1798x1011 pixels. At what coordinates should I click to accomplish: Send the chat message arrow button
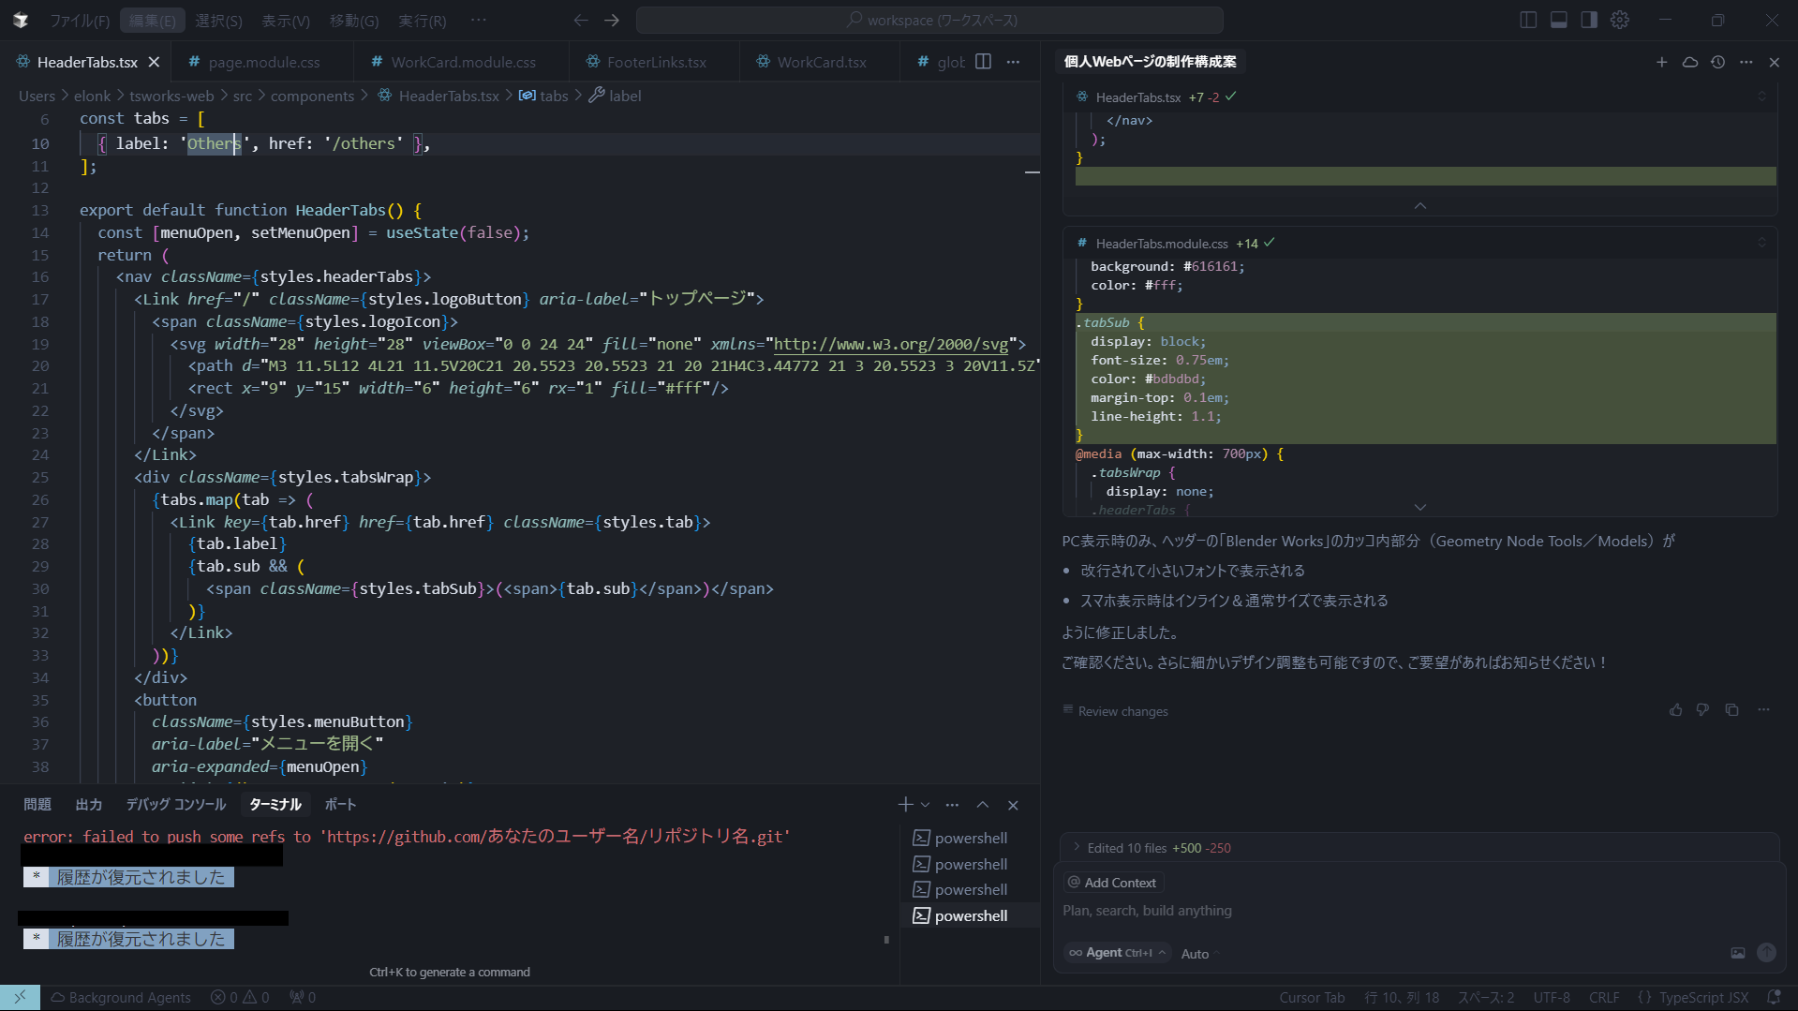pos(1766,953)
